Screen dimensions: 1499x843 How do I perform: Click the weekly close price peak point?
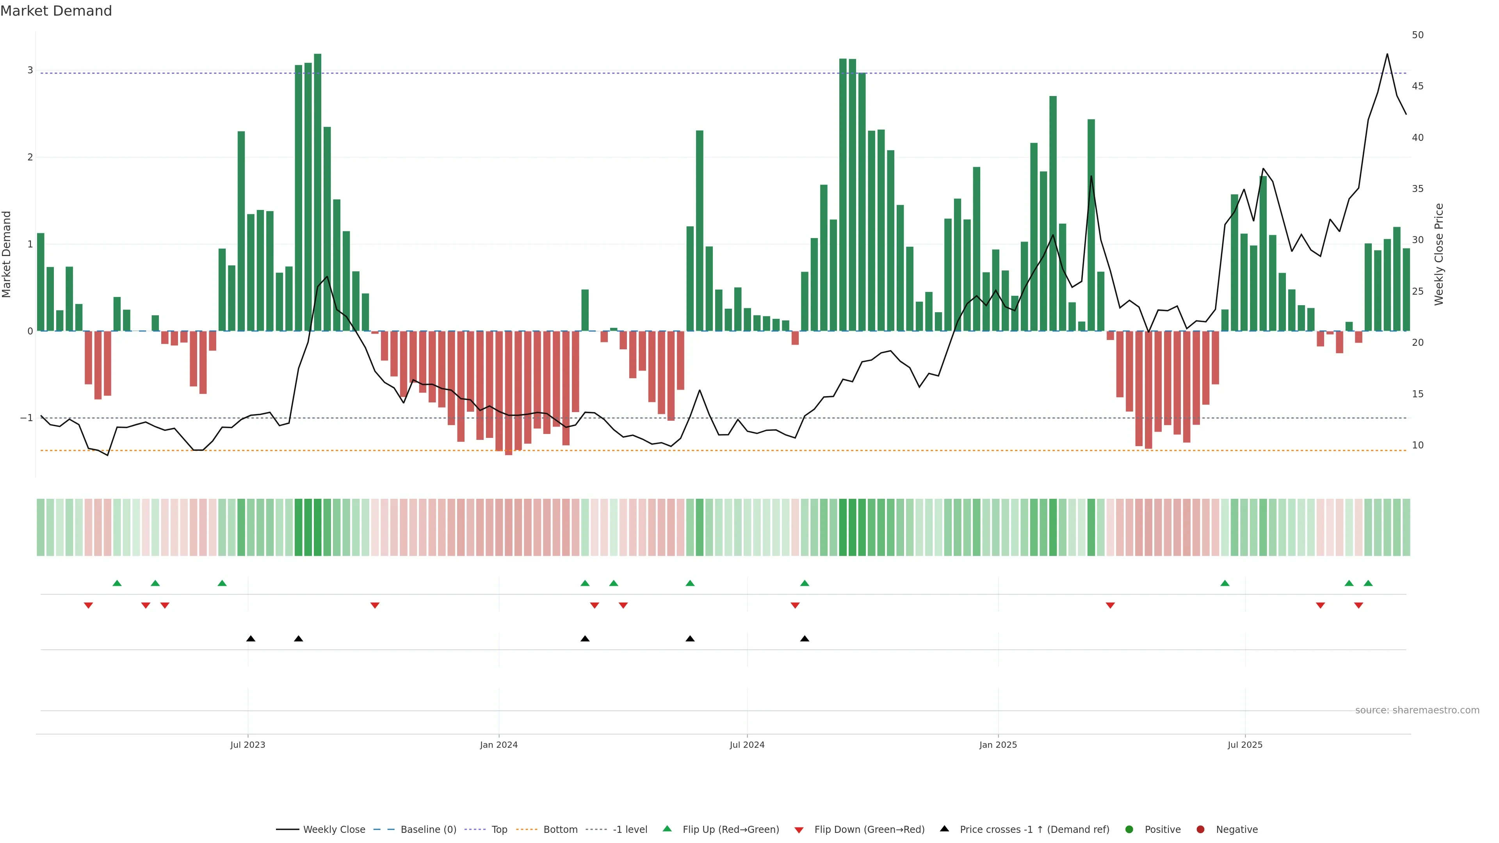coord(1387,54)
